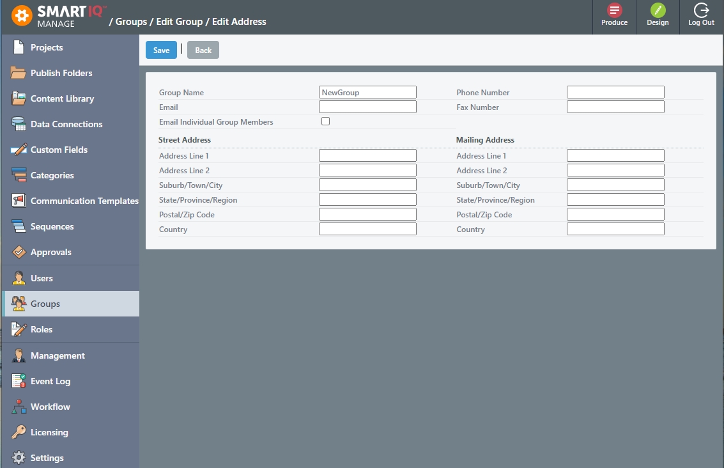Image resolution: width=724 pixels, height=468 pixels.
Task: Focus Street Address Line 1 field
Action: 367,155
